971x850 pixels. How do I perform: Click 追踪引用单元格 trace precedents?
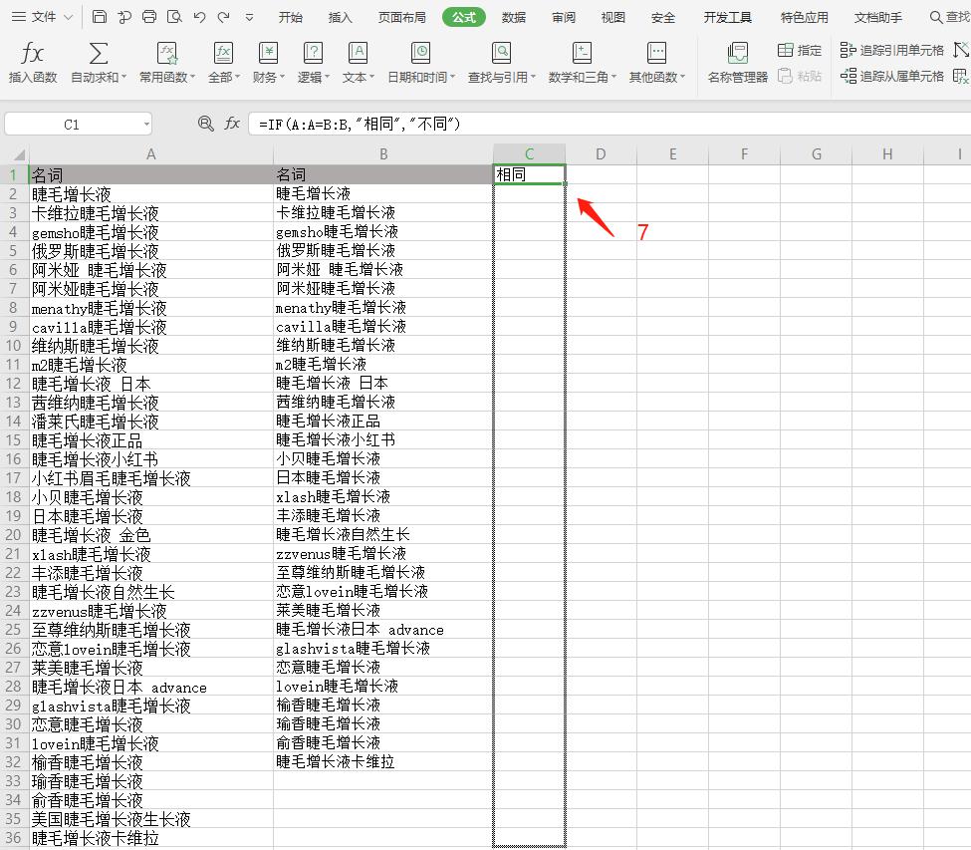coord(891,50)
